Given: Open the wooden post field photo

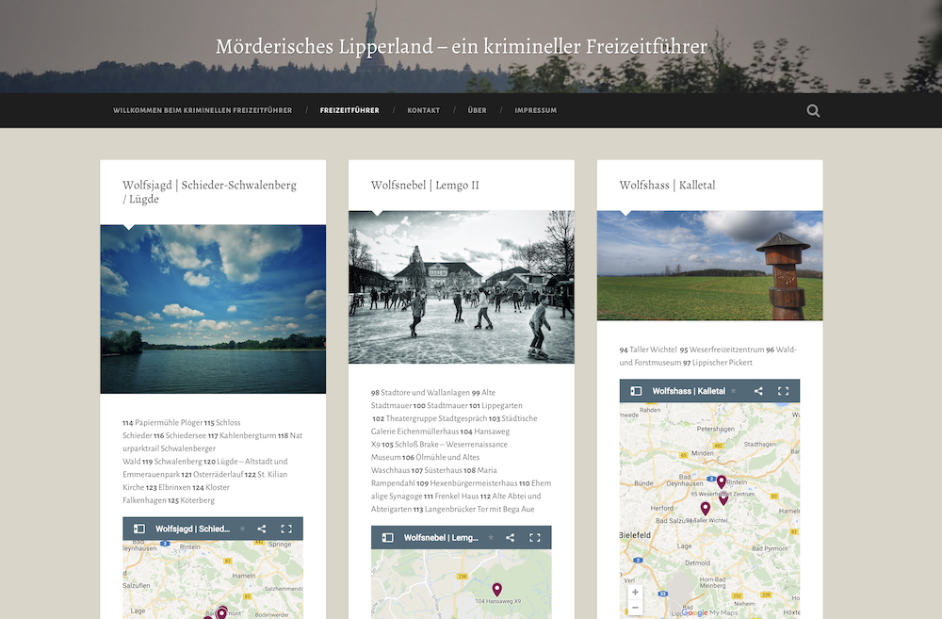Looking at the screenshot, I should coord(709,266).
